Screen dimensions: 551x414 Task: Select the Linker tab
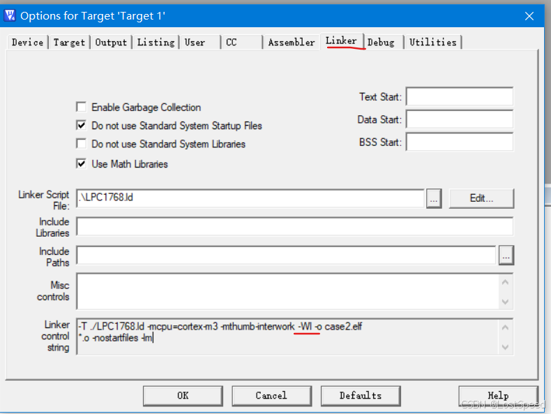341,40
